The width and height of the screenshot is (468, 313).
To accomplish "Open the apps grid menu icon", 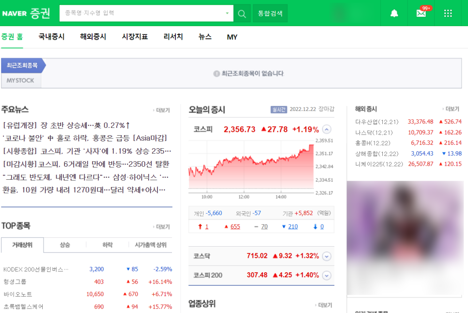I will (447, 12).
